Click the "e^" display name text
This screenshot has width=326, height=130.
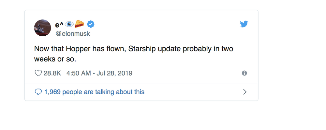59,25
